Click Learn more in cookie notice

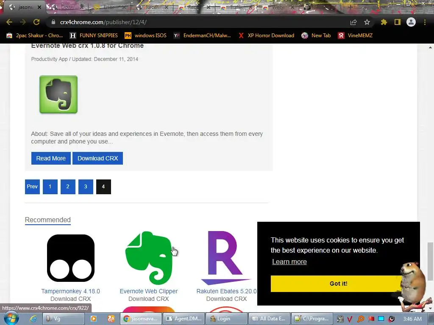pos(289,262)
